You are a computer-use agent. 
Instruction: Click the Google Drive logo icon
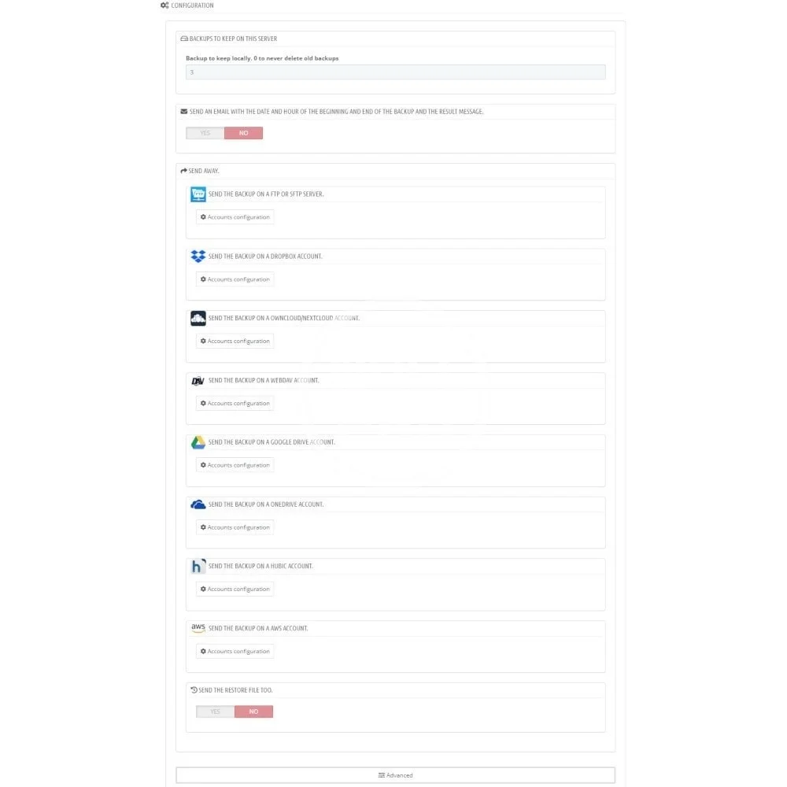[x=198, y=442]
